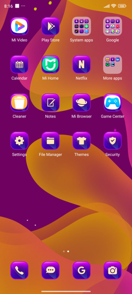Open the Messages dock icon
This screenshot has height=294, width=132.
point(50,270)
